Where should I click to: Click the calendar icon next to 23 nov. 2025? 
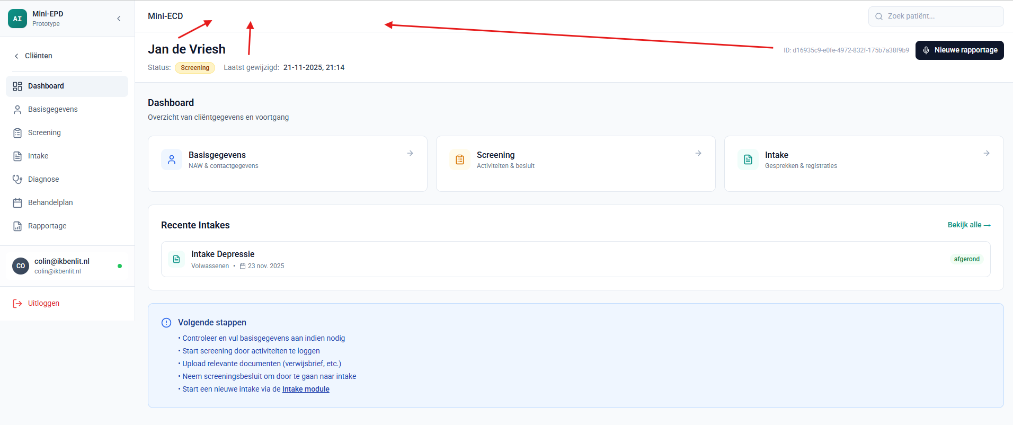pos(243,266)
